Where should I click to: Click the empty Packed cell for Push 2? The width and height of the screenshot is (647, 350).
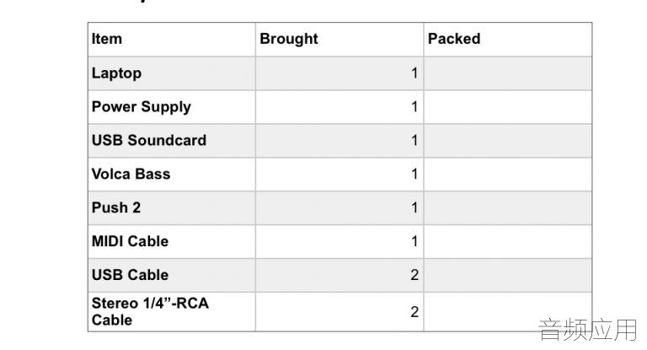(x=508, y=207)
